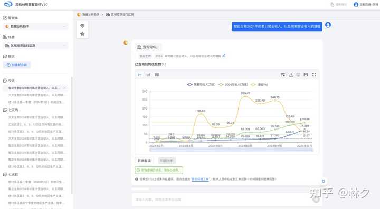
Task: Click the 七天内 section header
Action: [11, 110]
